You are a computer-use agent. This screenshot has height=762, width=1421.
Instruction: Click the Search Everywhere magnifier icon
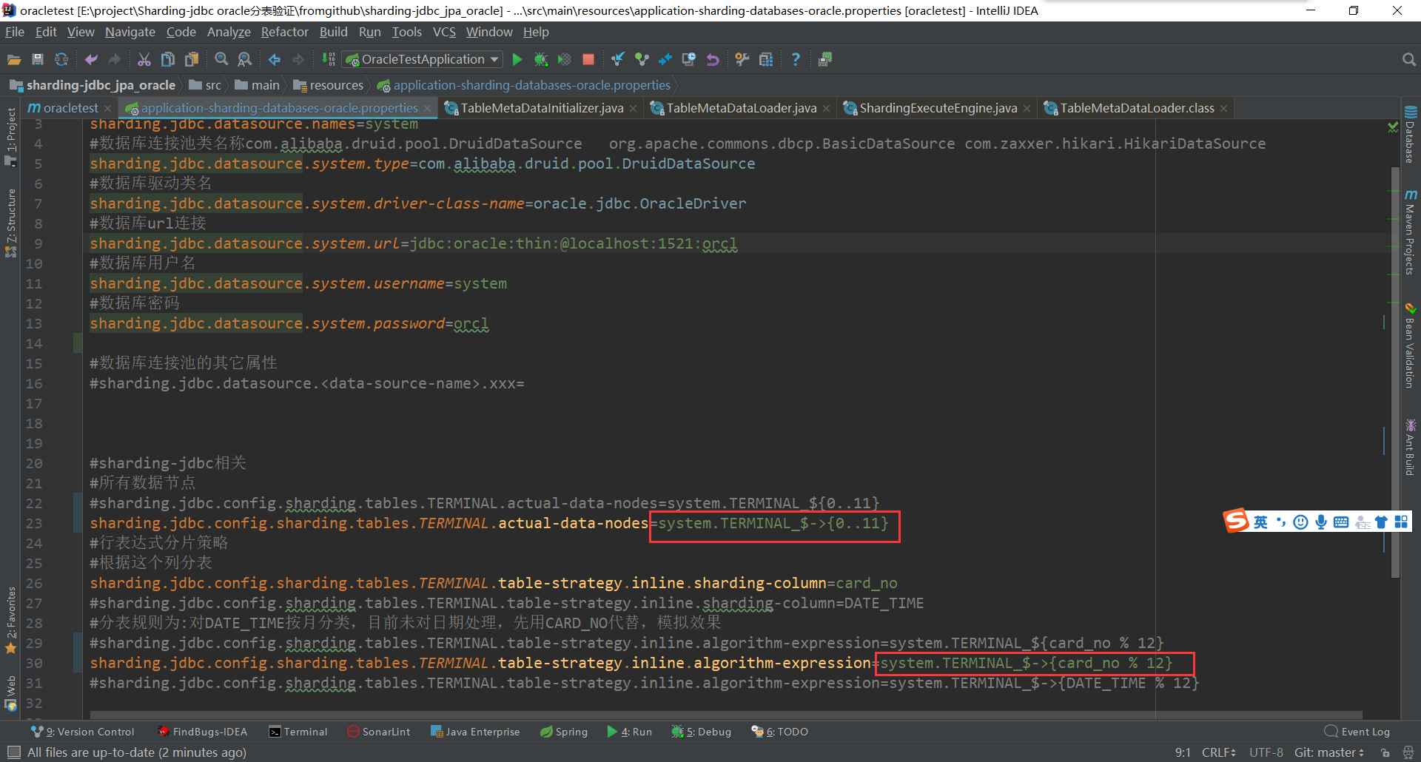coord(1409,59)
